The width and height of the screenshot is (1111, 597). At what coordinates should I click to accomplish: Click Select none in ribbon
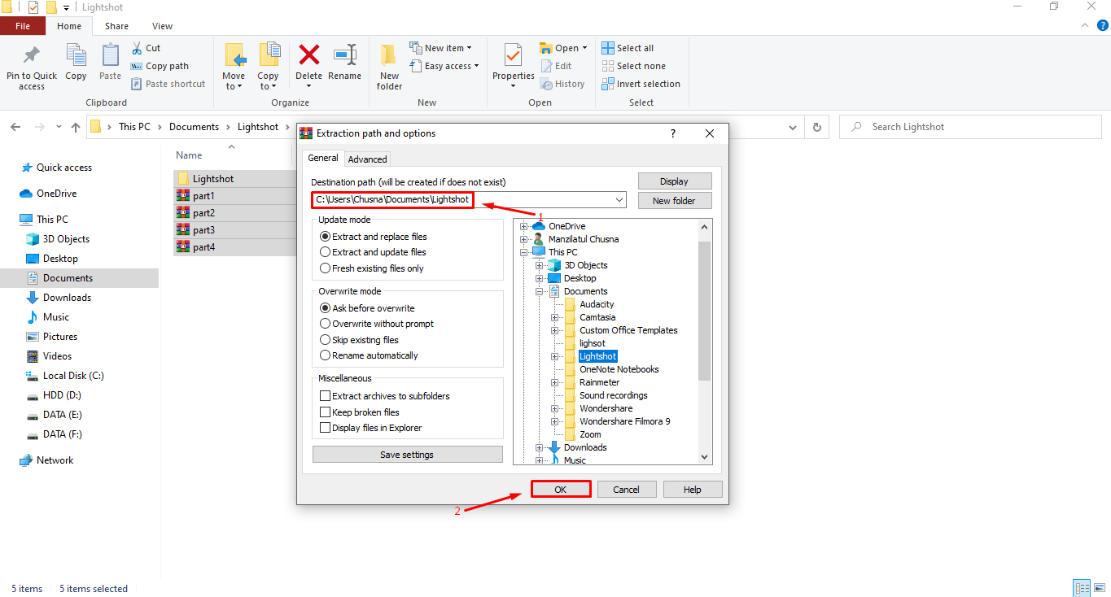(x=633, y=66)
